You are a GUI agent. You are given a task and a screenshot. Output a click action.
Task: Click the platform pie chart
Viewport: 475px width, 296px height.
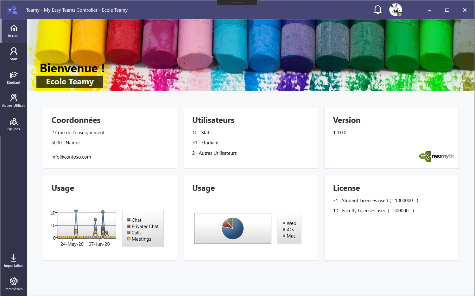click(233, 228)
